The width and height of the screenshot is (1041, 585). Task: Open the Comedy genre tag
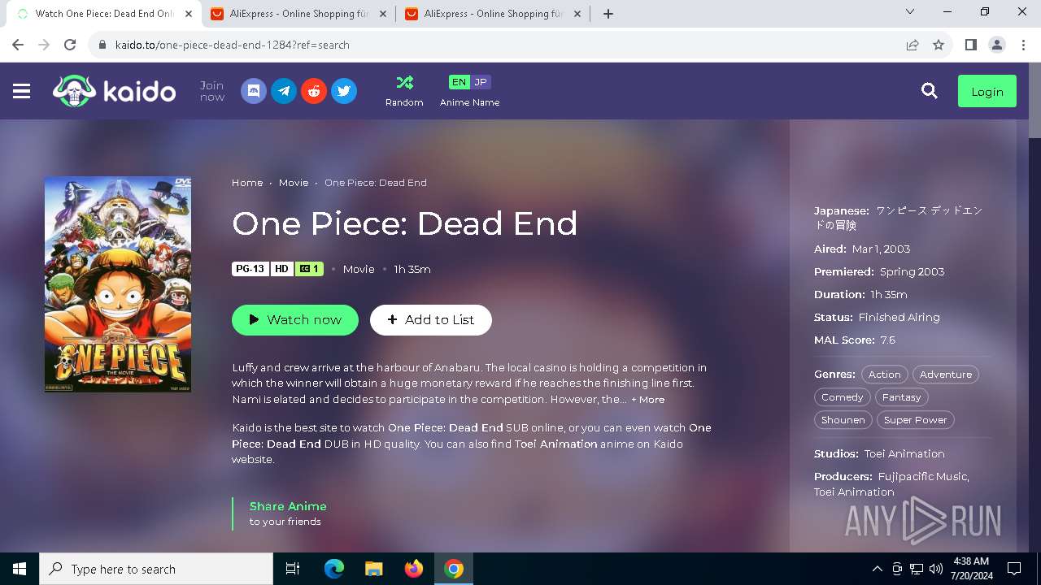[843, 397]
